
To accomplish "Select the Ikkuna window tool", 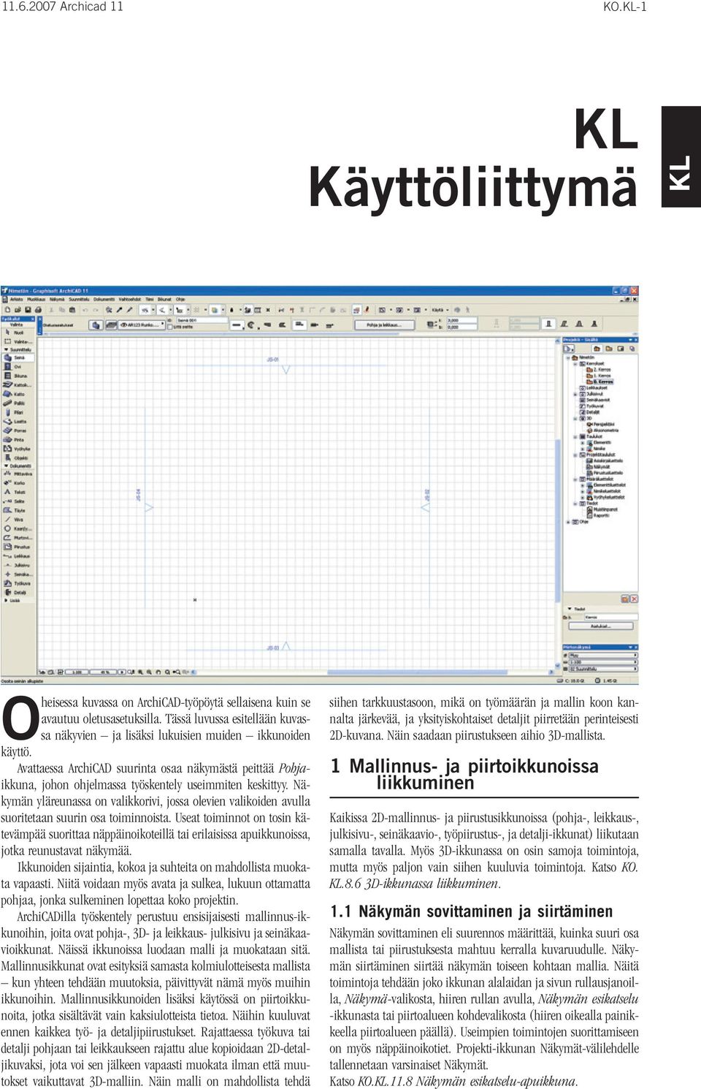I will [17, 376].
